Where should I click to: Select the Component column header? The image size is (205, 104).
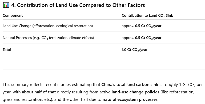click(13, 15)
